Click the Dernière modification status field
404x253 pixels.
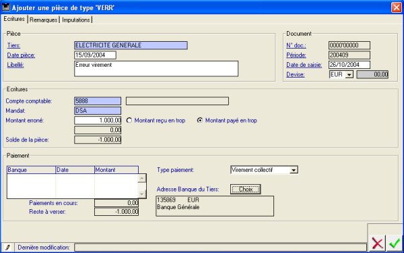pos(220,248)
